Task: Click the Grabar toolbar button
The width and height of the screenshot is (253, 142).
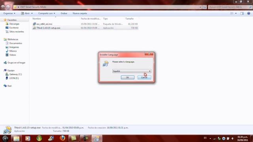Action: click(64, 13)
